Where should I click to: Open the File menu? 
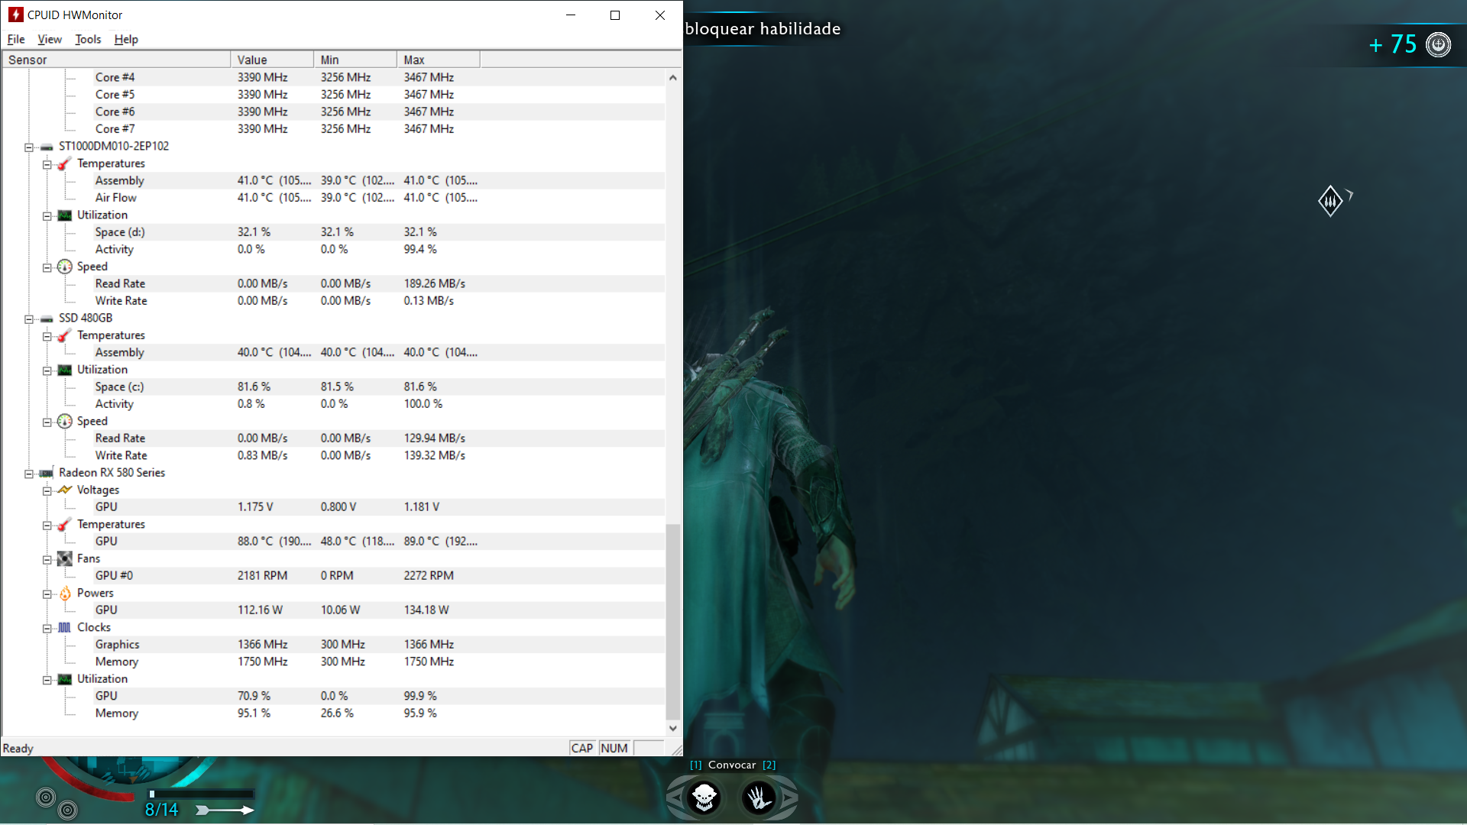16,39
